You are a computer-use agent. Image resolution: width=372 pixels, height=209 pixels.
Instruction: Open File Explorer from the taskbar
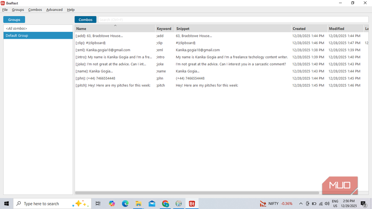pos(138,204)
